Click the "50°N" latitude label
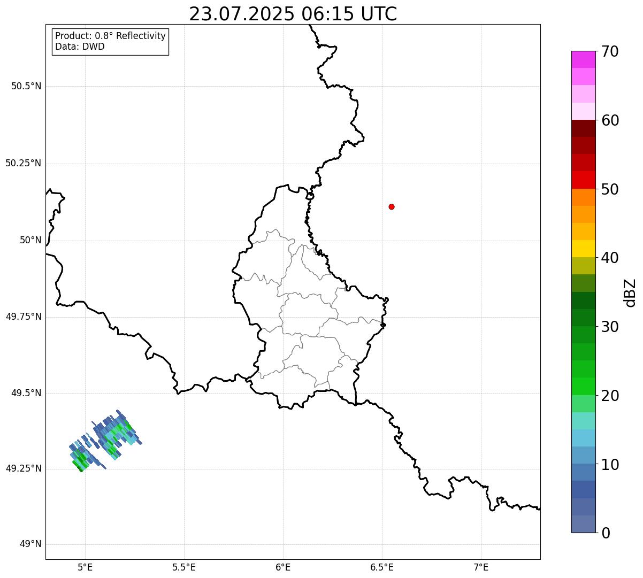 click(30, 240)
